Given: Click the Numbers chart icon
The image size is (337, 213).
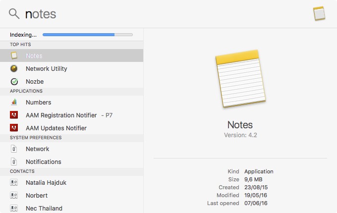Looking at the screenshot, I should point(14,102).
